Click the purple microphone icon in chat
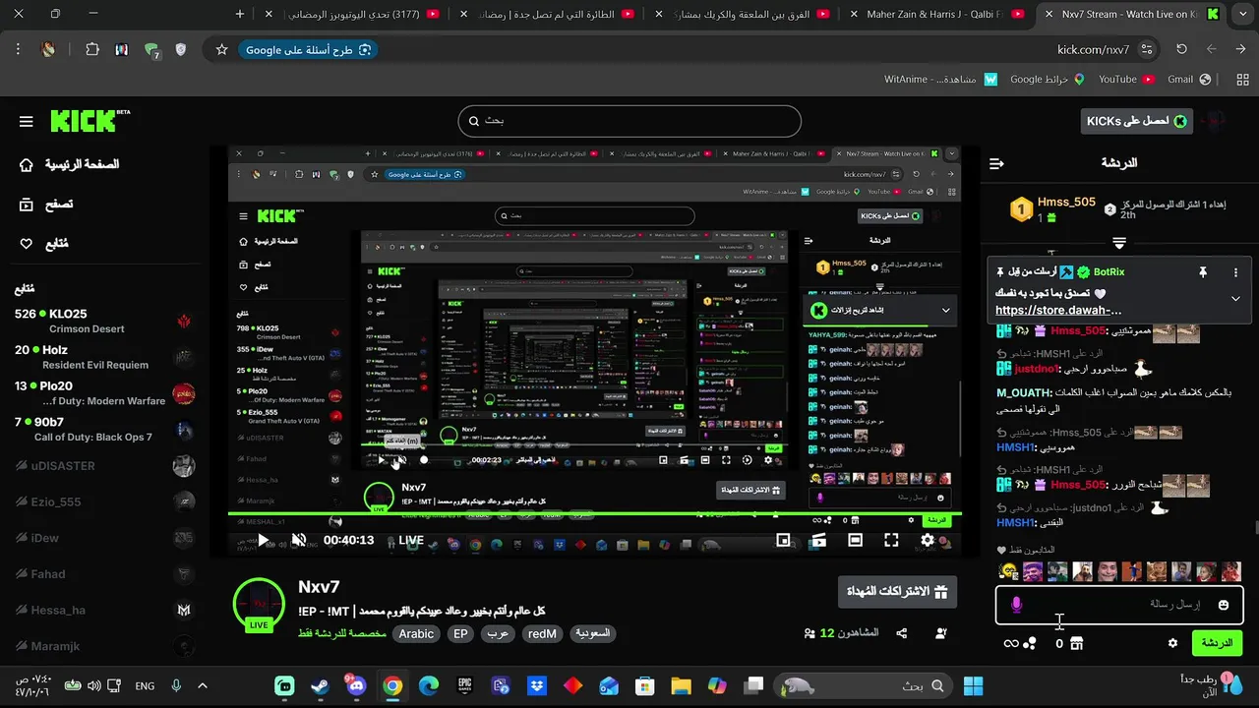The image size is (1259, 708). (x=1017, y=605)
